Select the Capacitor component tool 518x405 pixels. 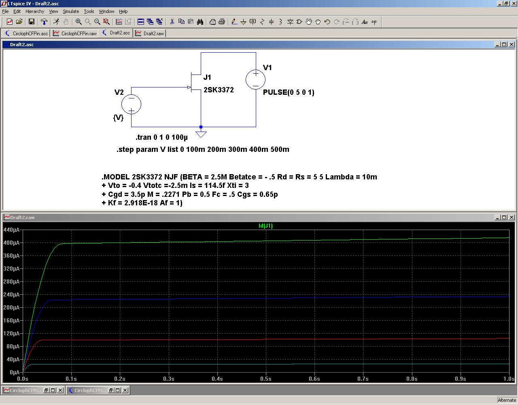[271, 22]
